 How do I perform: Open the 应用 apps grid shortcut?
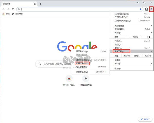[x=6, y=14]
